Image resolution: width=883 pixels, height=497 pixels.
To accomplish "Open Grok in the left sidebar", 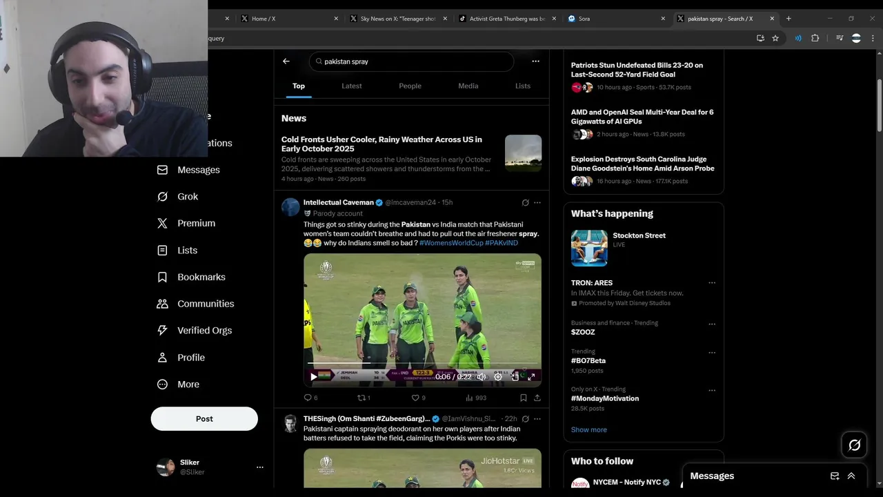I will 178,197.
